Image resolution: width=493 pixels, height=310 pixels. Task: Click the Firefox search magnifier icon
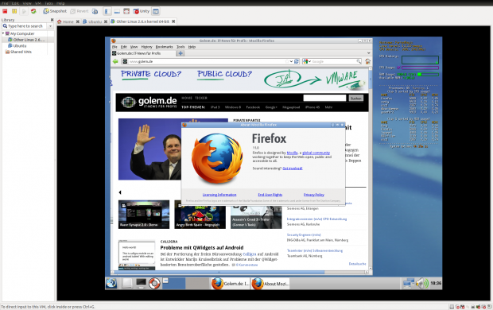[359, 62]
